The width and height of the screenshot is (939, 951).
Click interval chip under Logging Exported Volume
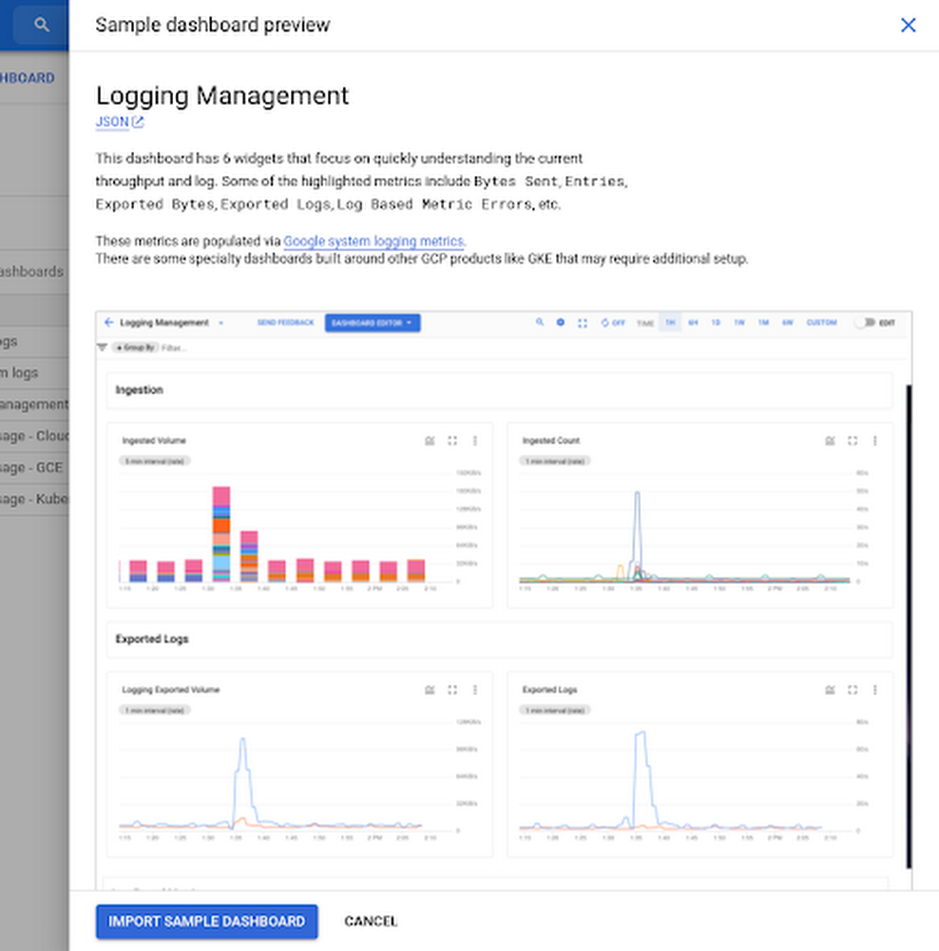tap(155, 710)
